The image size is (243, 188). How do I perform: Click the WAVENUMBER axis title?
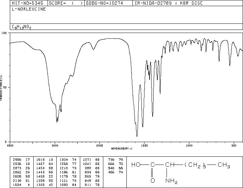pyautogui.click(x=122, y=149)
